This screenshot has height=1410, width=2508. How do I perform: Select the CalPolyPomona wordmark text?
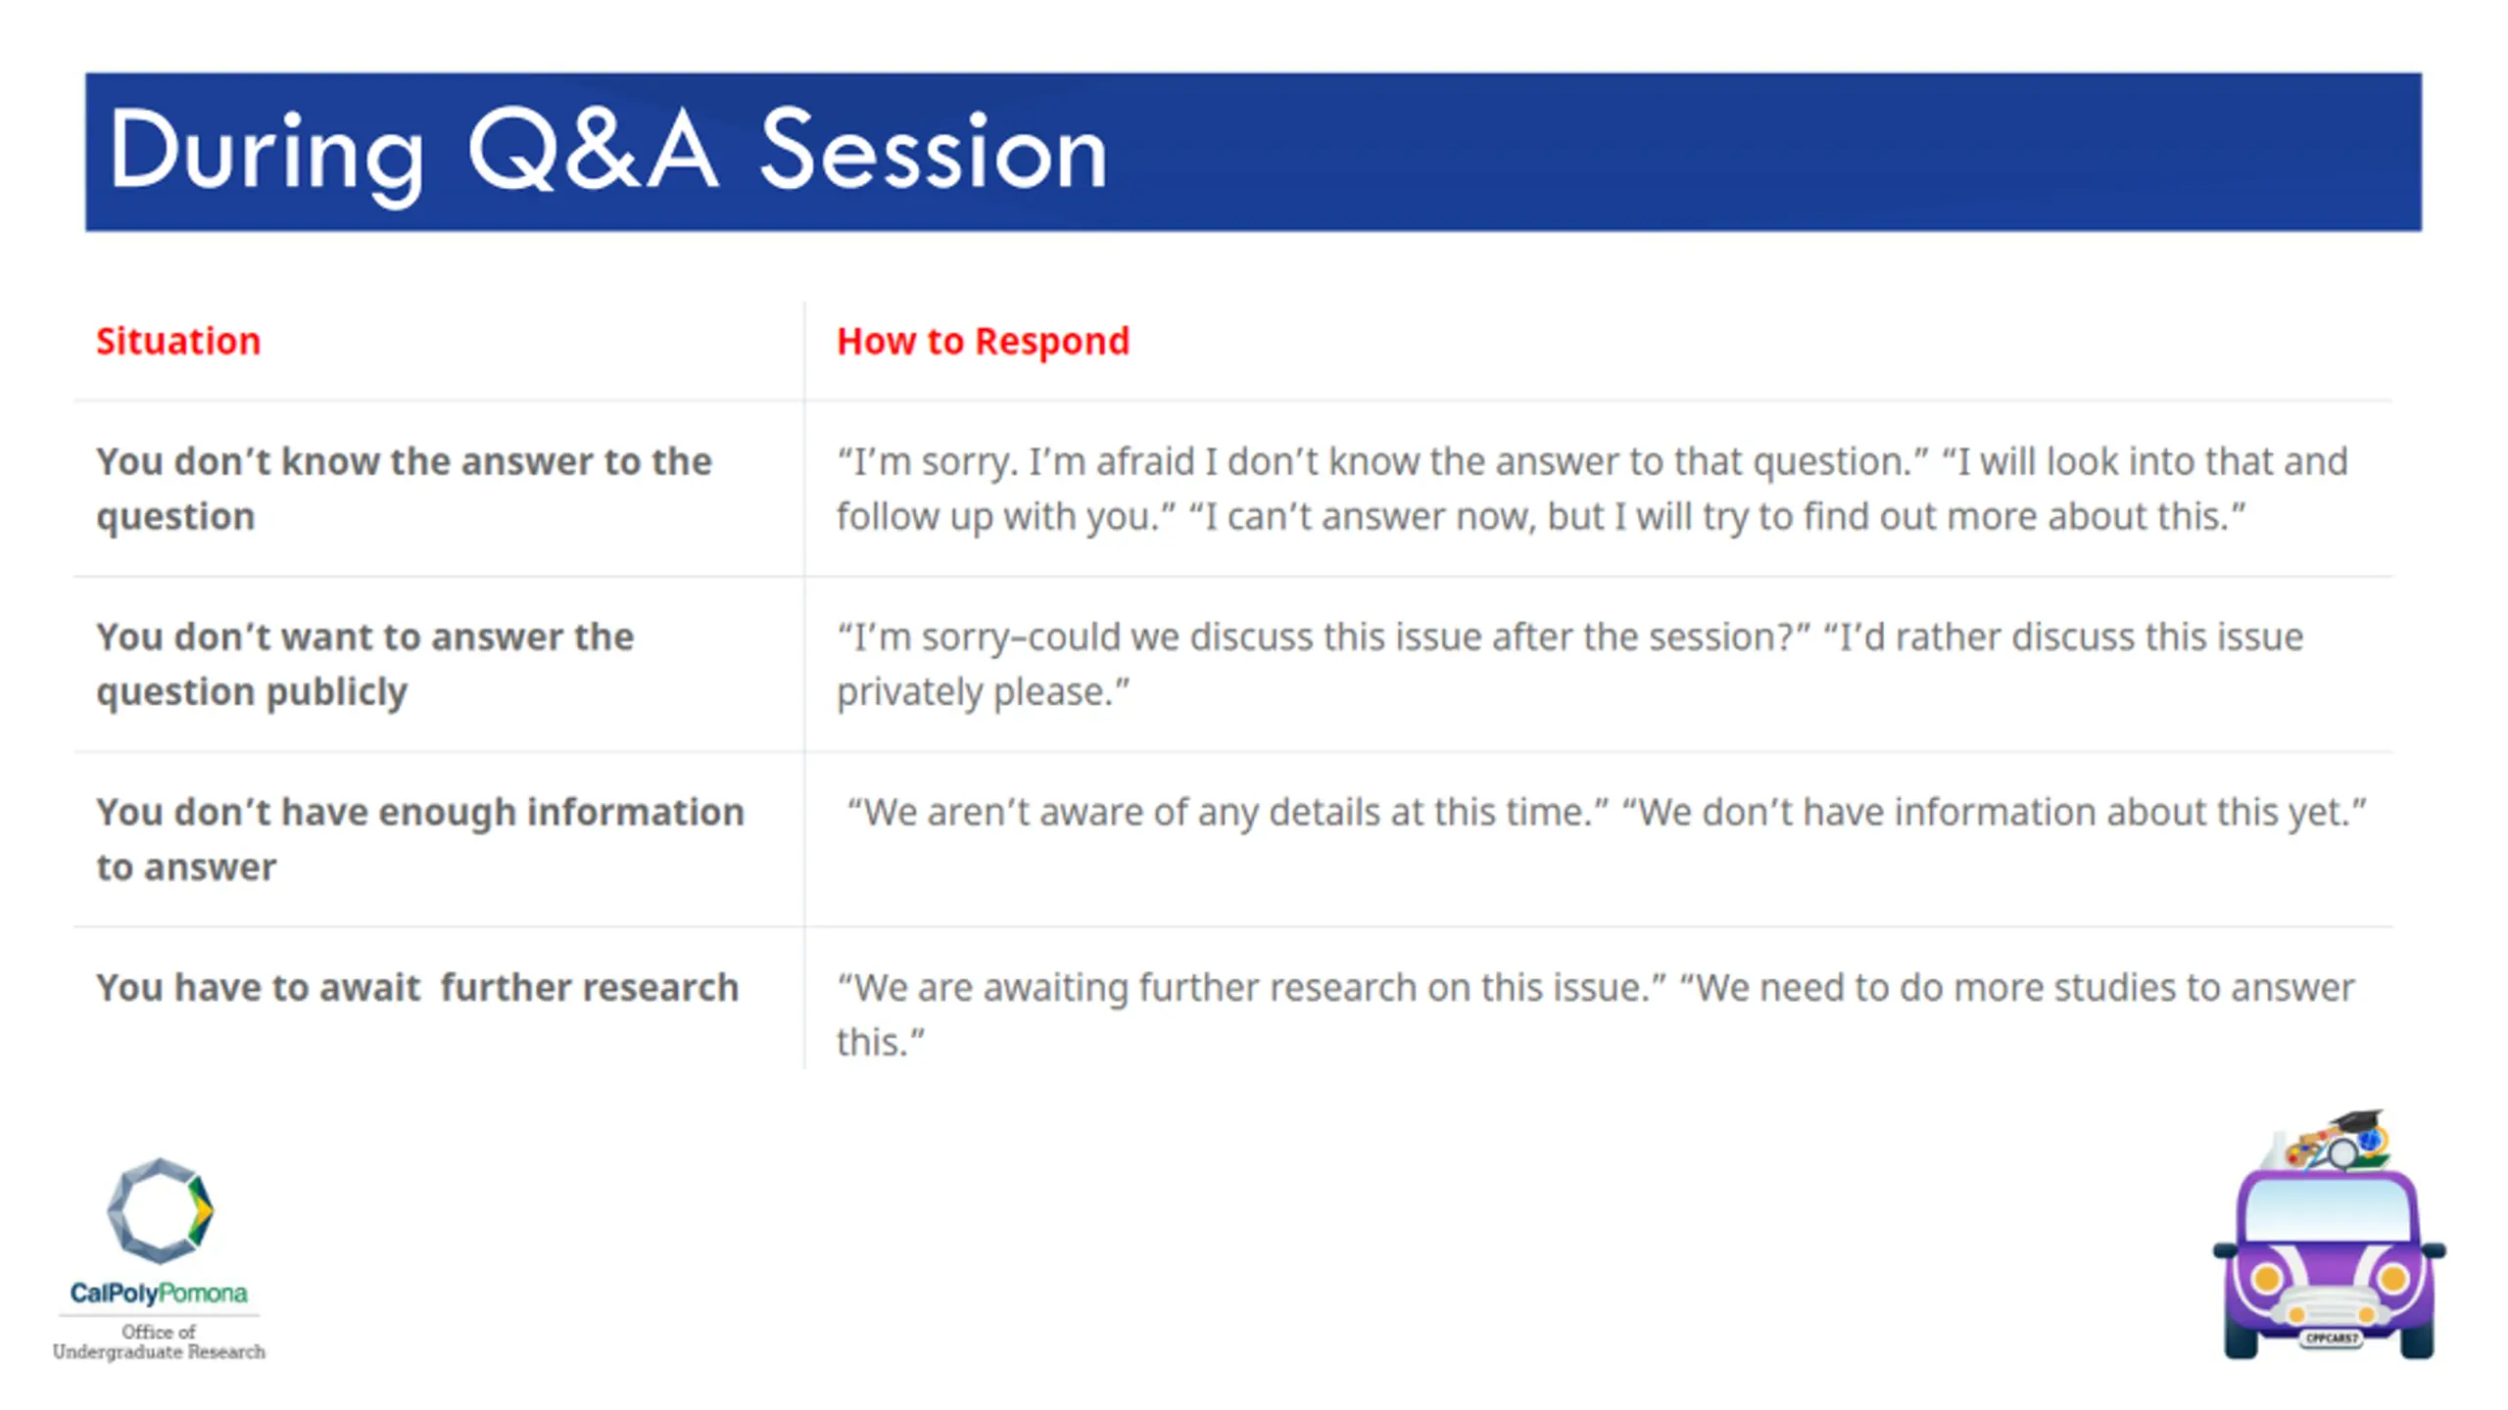(x=159, y=1293)
